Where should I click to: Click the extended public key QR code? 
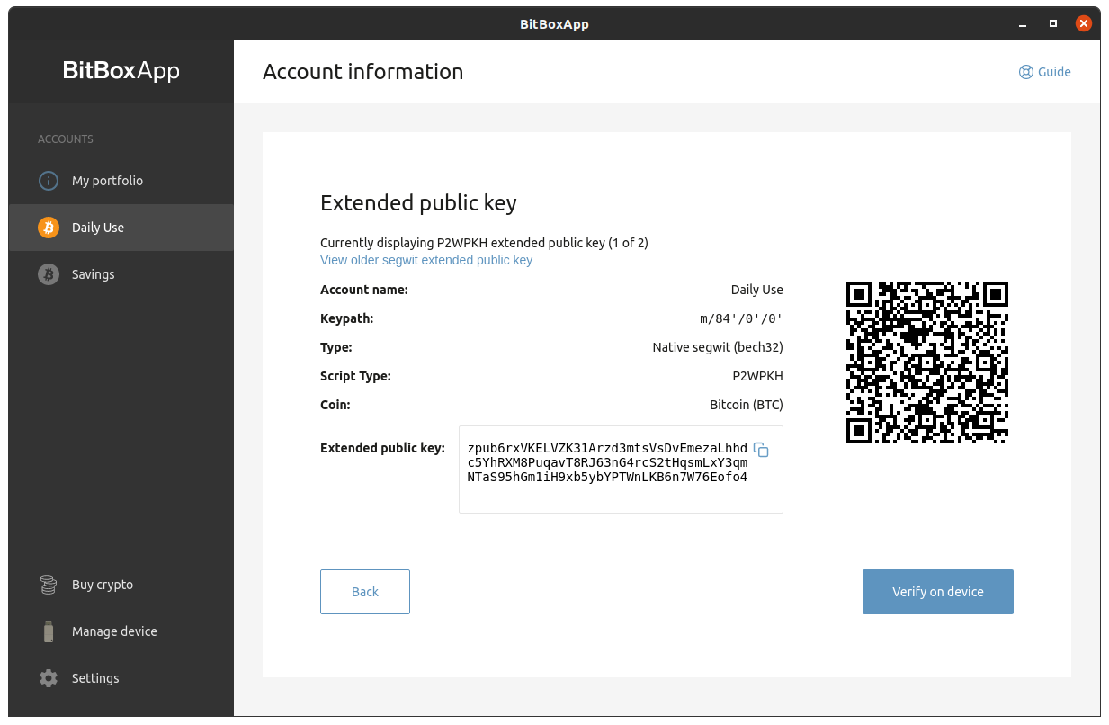coord(927,362)
